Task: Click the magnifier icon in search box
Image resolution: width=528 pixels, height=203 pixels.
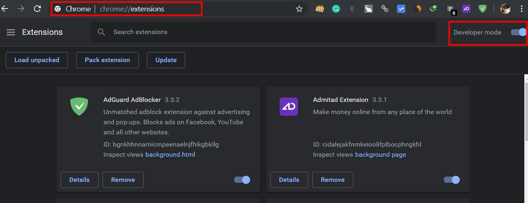Action: tap(101, 32)
